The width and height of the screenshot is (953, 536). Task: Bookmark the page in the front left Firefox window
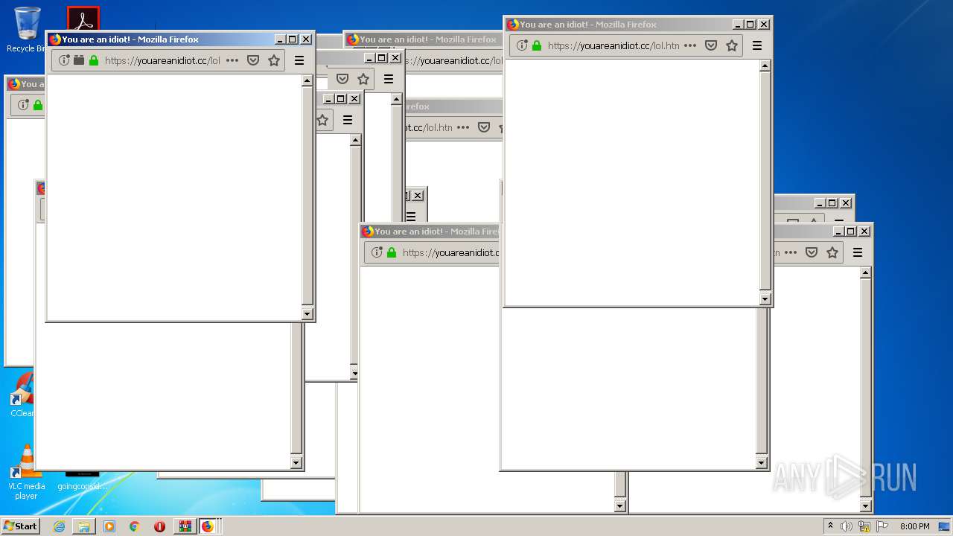coord(274,60)
